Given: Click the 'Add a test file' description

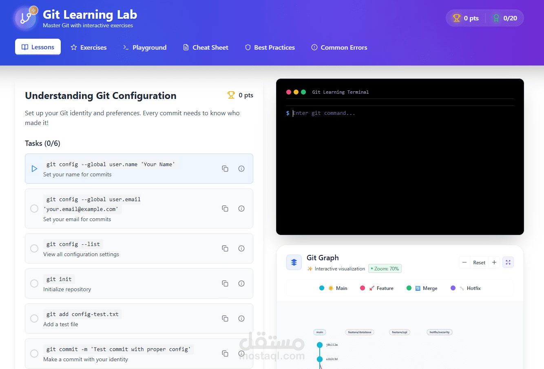Looking at the screenshot, I should 61,324.
